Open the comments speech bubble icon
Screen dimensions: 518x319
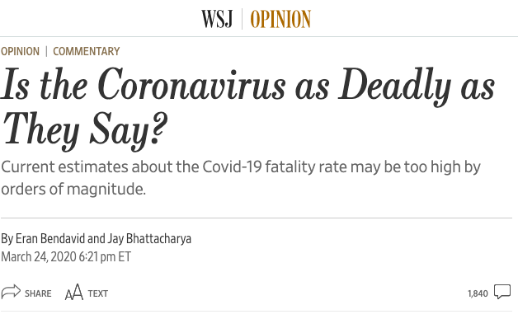click(502, 292)
